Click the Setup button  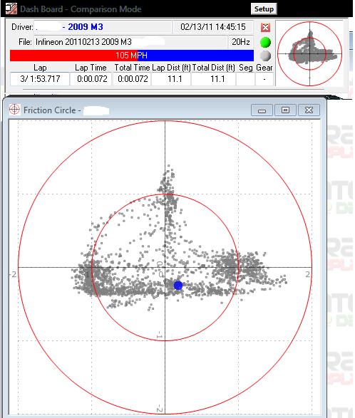(x=264, y=9)
